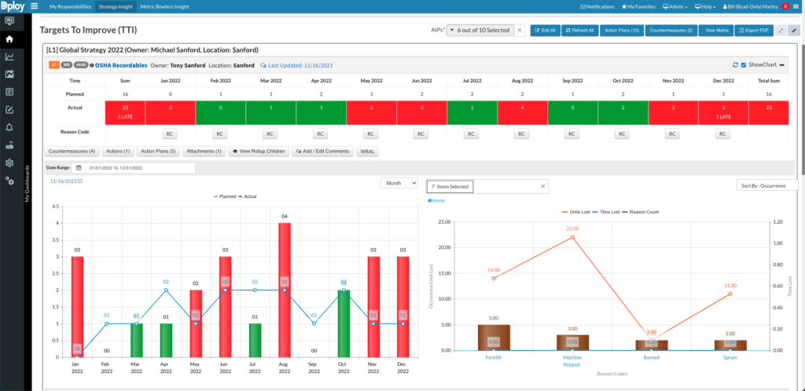The height and width of the screenshot is (391, 805).
Task: Click the Export PDF button
Action: point(752,30)
